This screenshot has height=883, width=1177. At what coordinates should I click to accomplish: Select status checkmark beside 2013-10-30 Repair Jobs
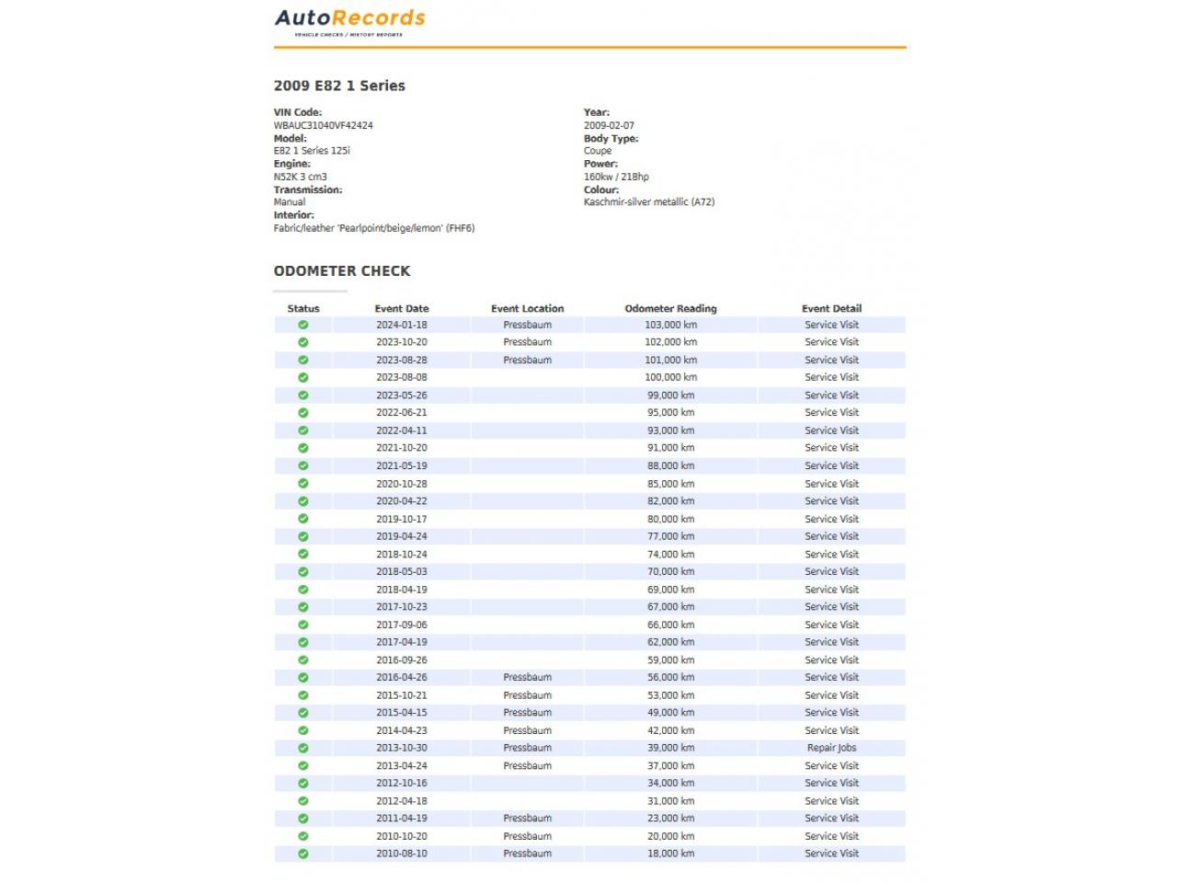click(x=303, y=748)
